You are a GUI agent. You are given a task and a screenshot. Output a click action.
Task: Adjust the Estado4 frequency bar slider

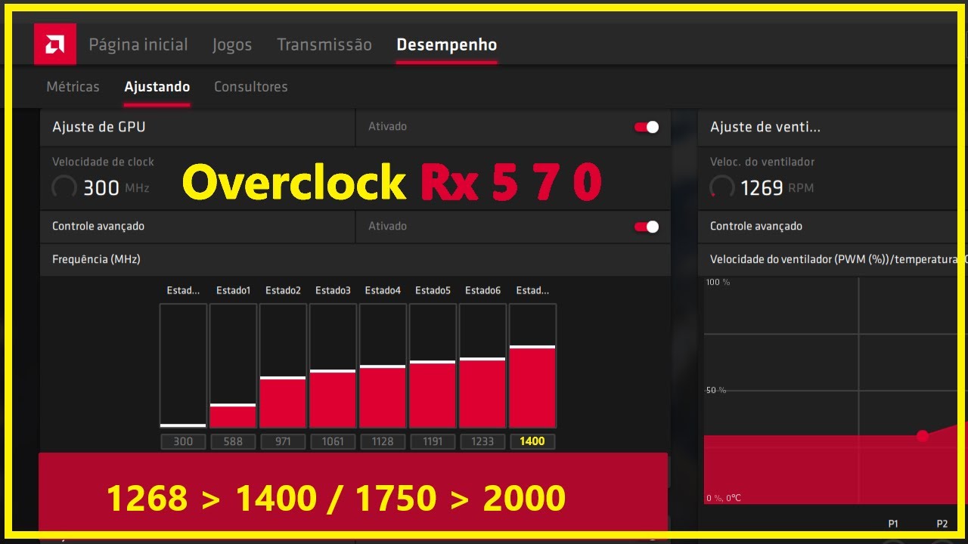point(383,366)
